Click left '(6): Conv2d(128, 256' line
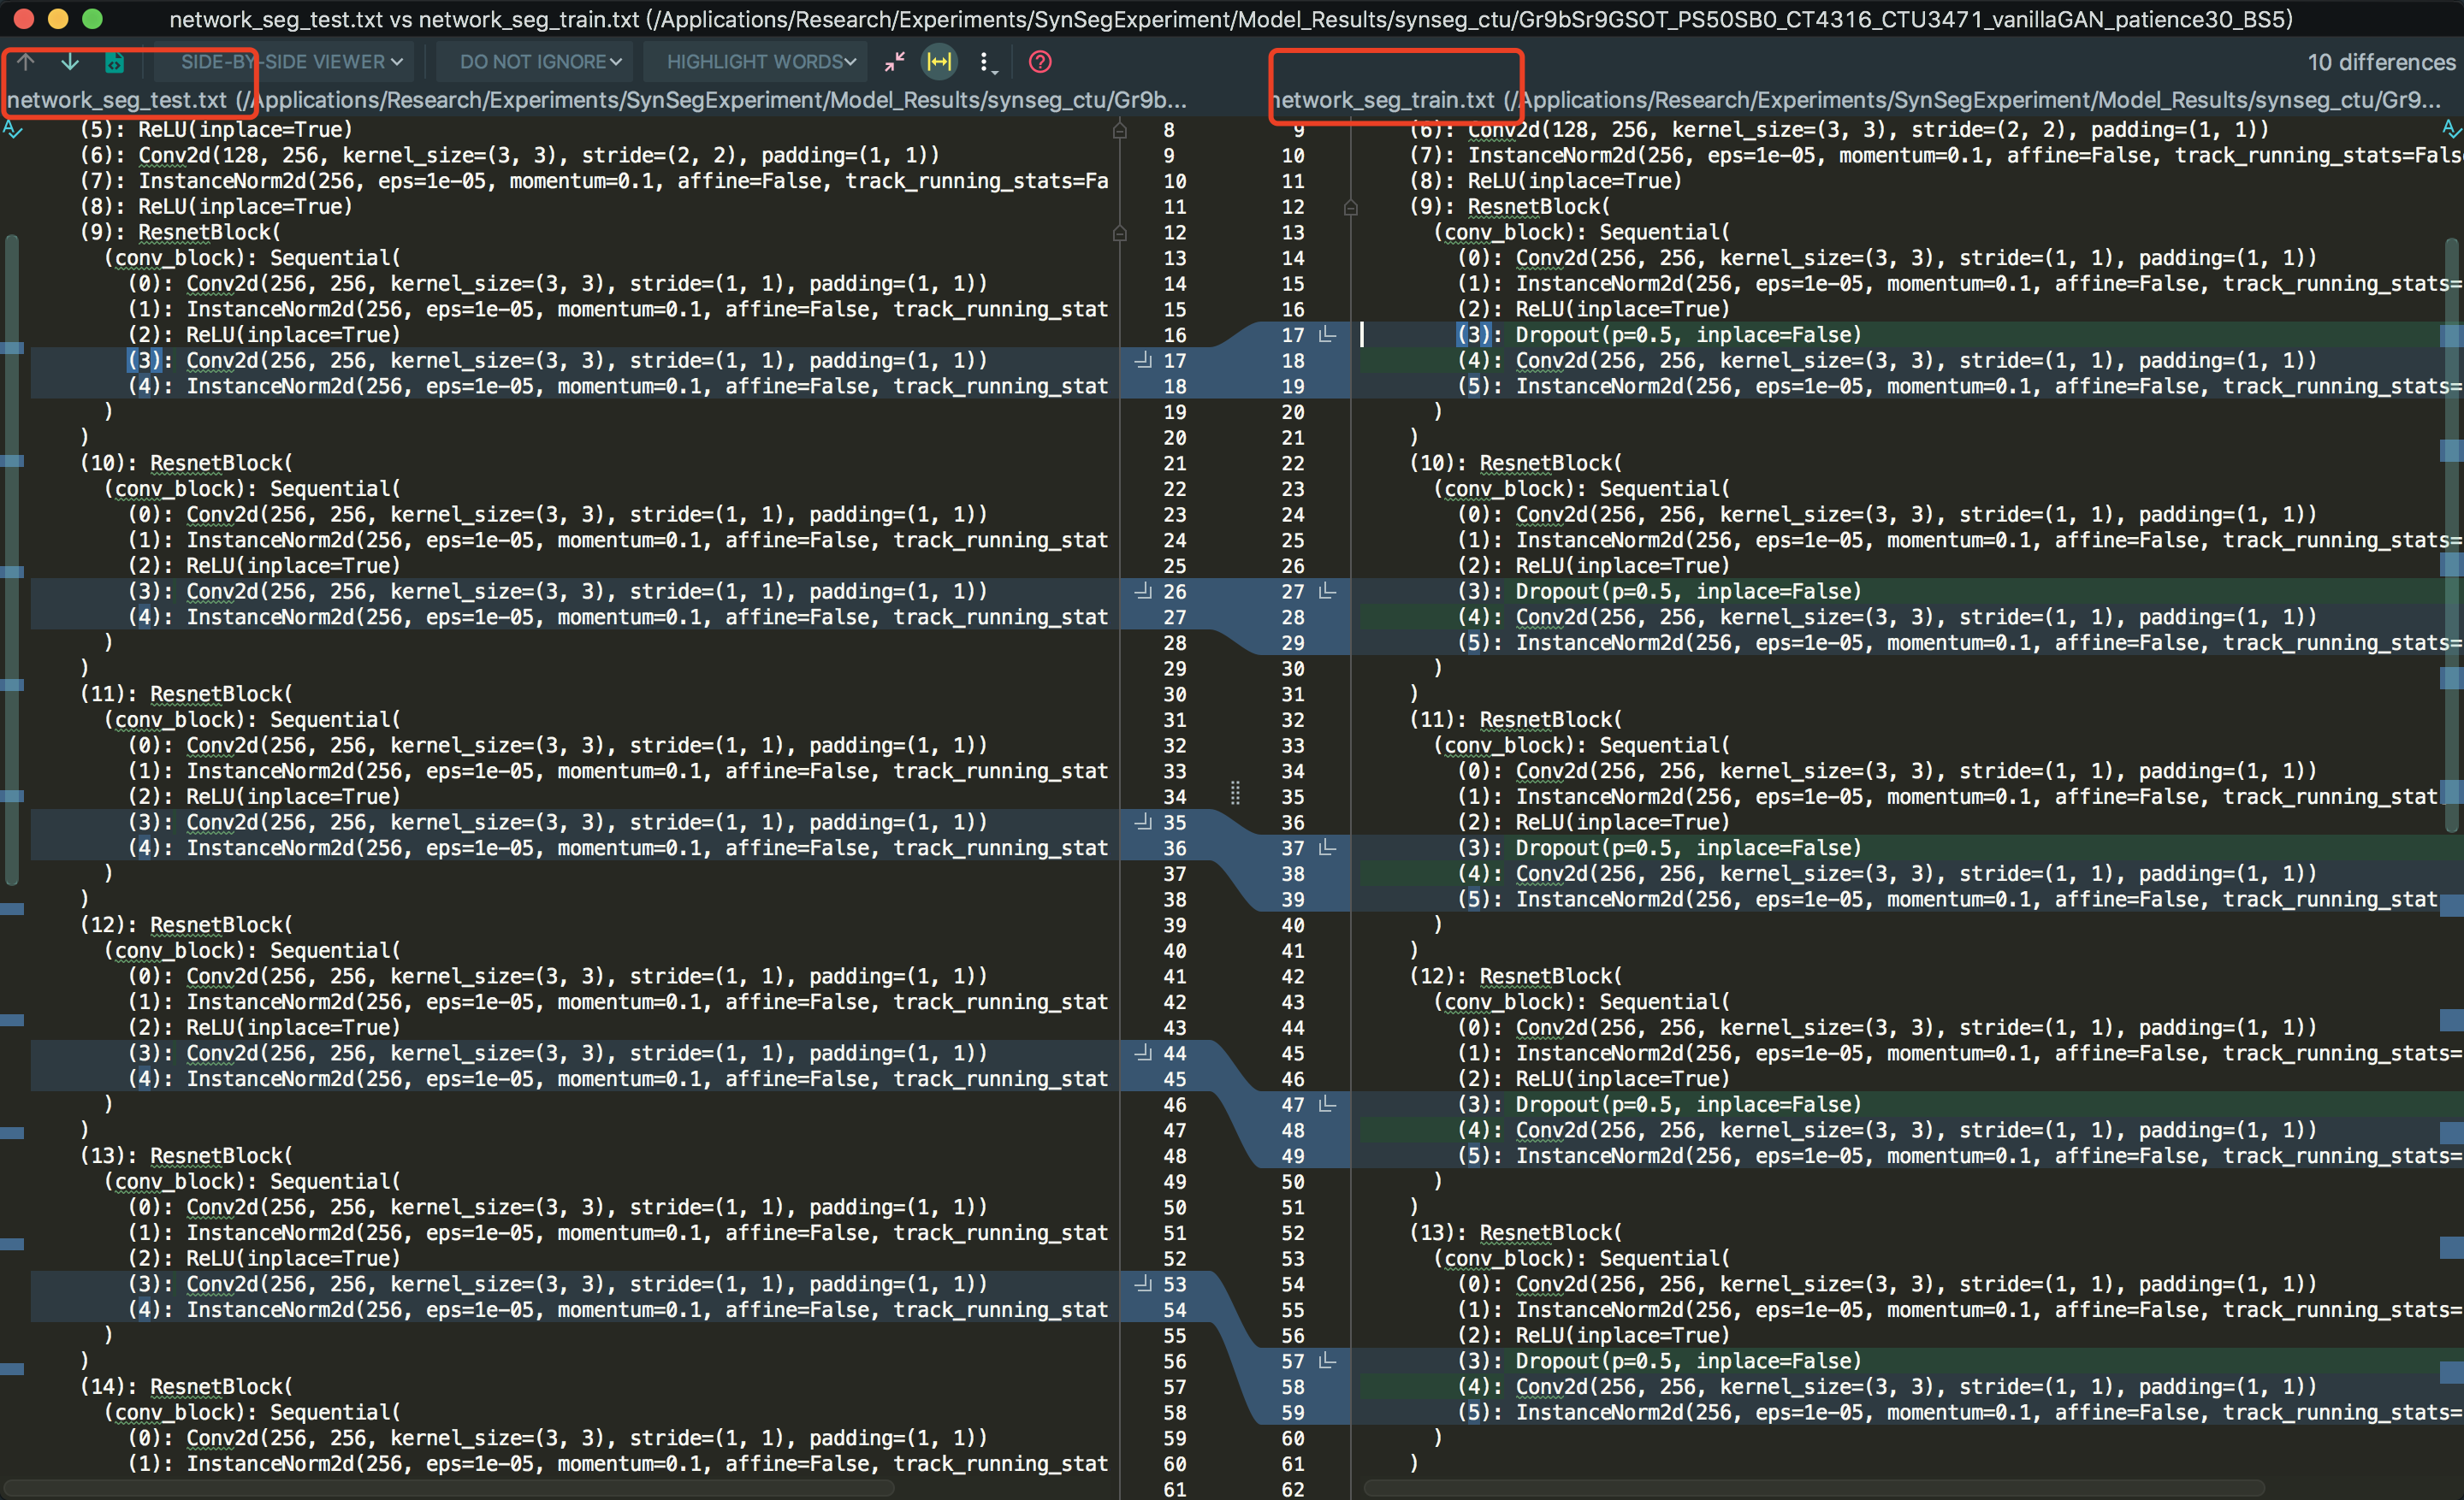The height and width of the screenshot is (1500, 2464). 510,155
